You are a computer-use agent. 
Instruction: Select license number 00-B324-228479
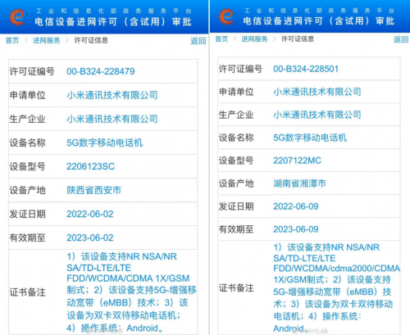101,71
